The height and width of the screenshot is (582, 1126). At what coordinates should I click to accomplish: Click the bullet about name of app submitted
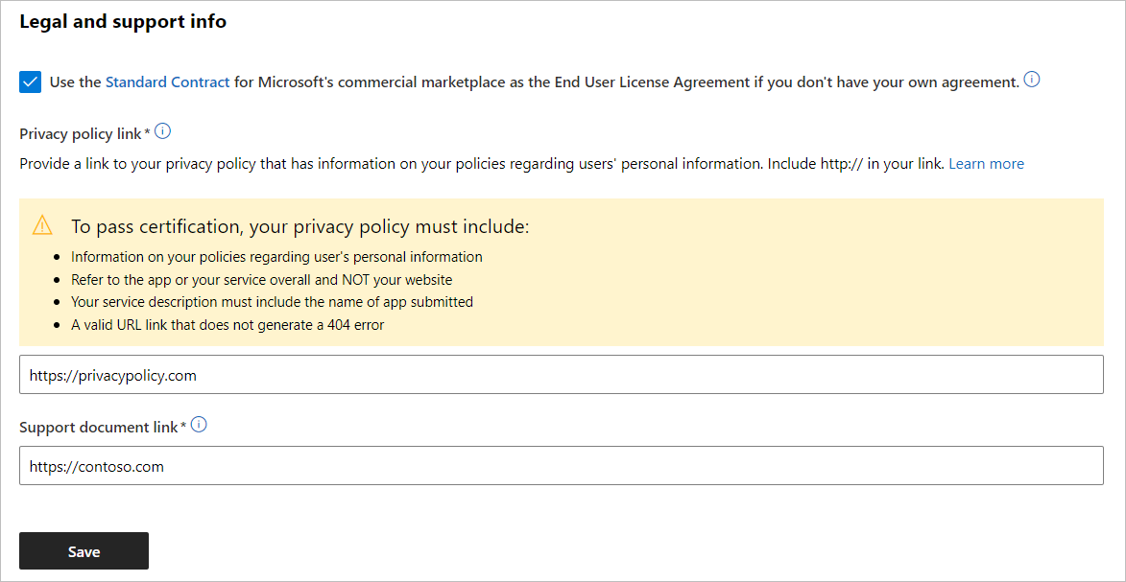pyautogui.click(x=272, y=302)
